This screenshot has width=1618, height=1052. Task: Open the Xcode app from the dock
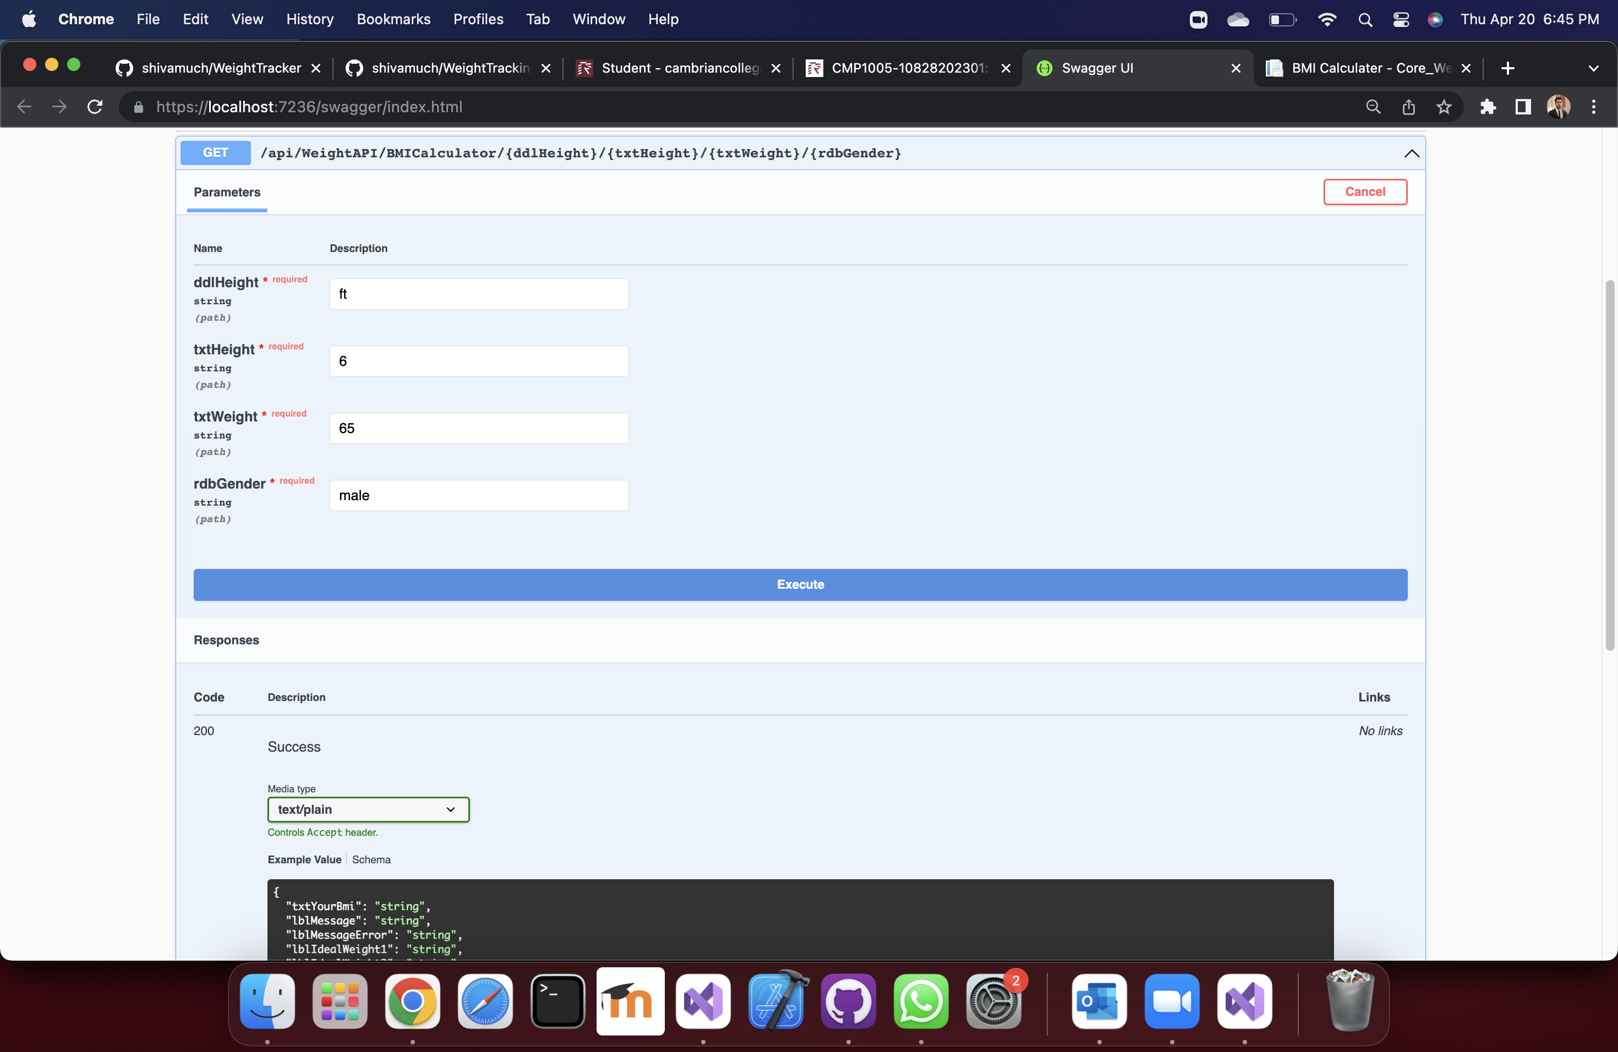point(775,1002)
